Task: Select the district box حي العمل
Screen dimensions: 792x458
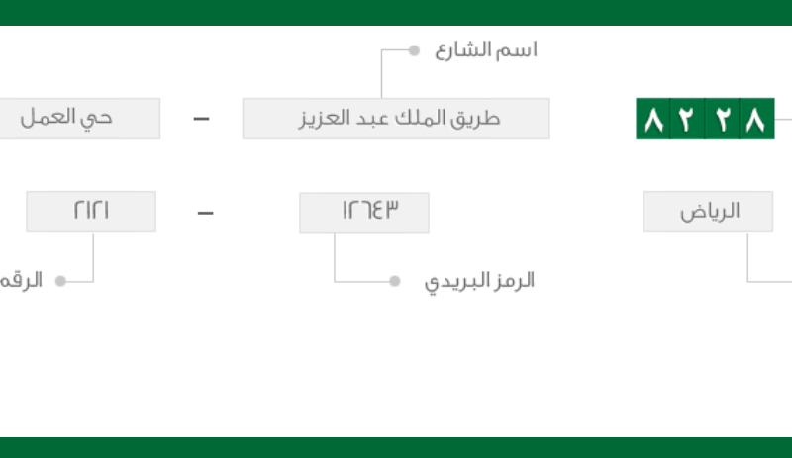Action: coord(80,119)
